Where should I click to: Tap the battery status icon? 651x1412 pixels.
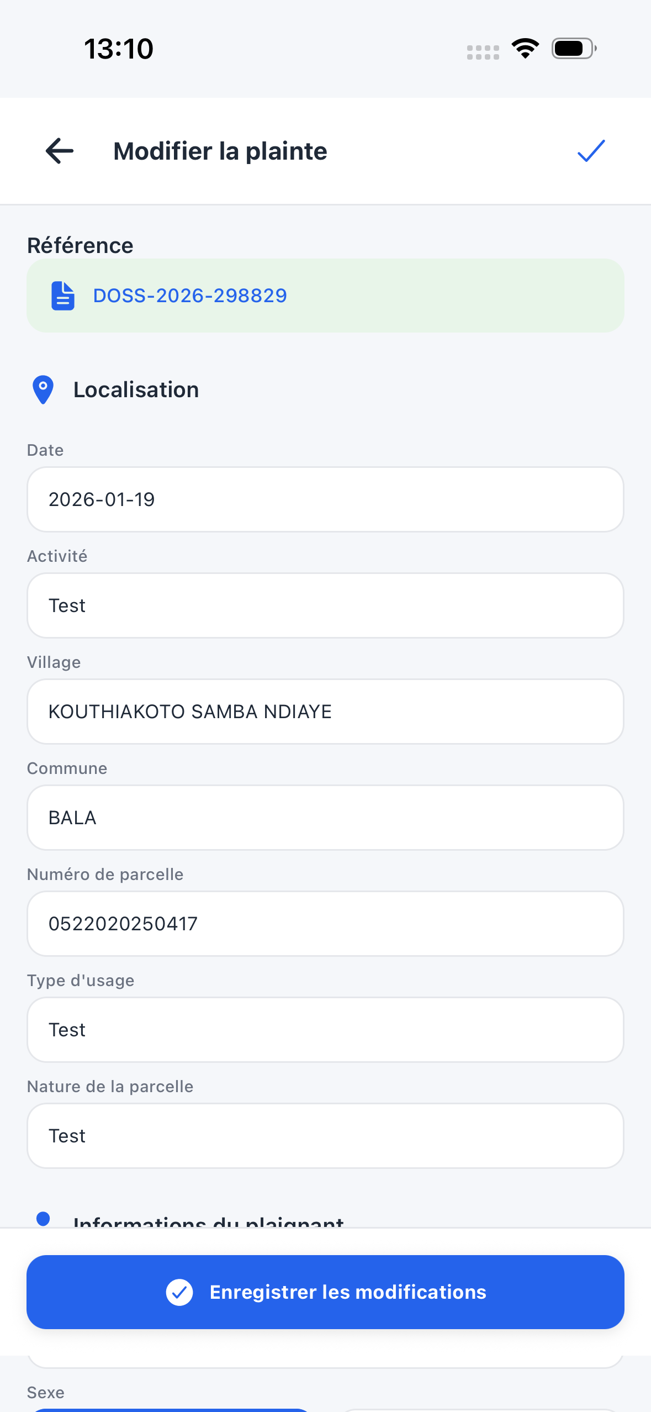click(574, 49)
